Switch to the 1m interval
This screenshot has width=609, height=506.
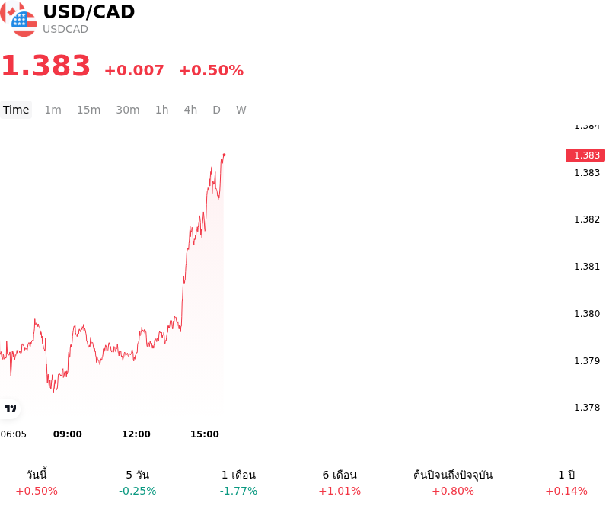(x=53, y=110)
